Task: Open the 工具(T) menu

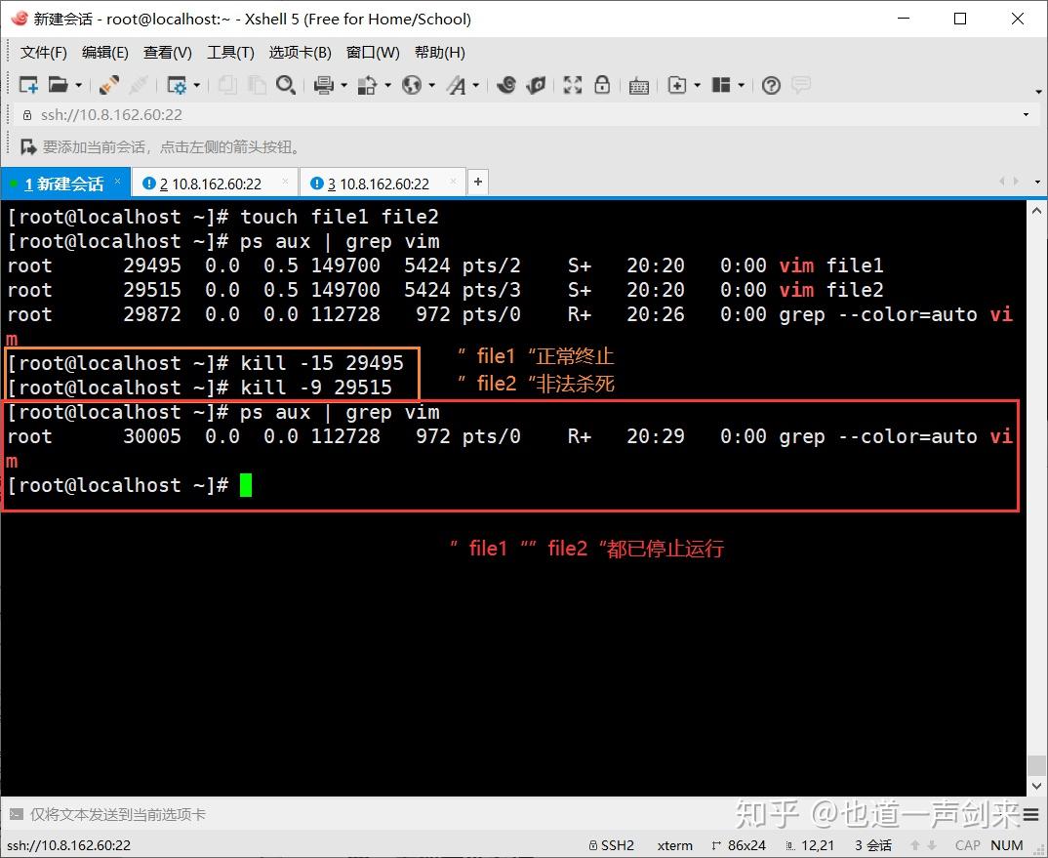Action: click(x=230, y=52)
